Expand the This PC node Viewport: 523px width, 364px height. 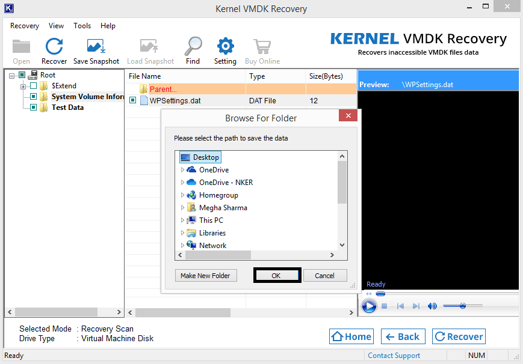(182, 220)
